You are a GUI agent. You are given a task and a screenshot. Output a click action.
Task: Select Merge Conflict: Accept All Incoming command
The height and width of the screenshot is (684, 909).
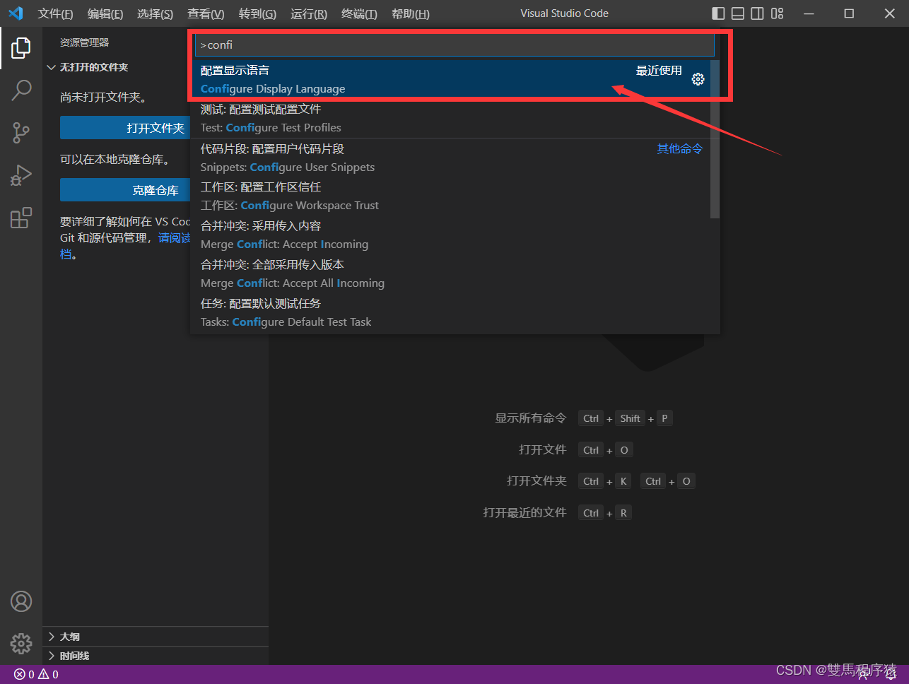coord(450,273)
